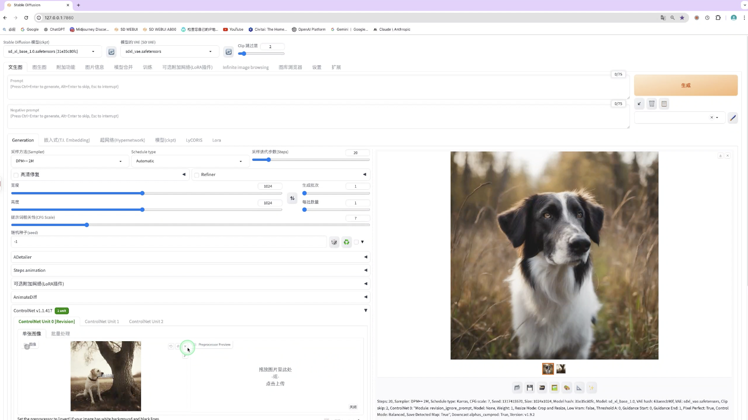Download the generated image from the gallery corner
This screenshot has height=420, width=748.
pyautogui.click(x=720, y=156)
